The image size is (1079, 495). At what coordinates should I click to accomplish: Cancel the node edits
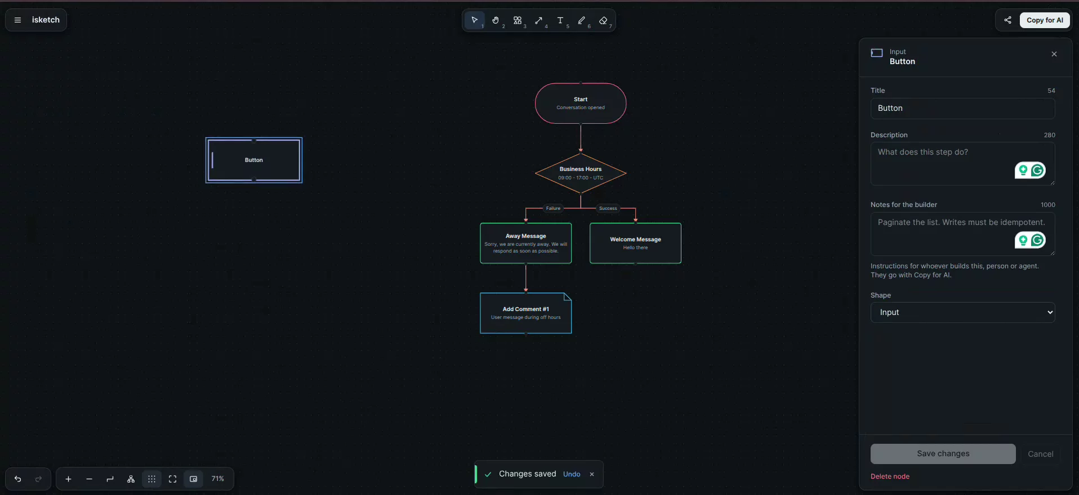tap(1040, 454)
